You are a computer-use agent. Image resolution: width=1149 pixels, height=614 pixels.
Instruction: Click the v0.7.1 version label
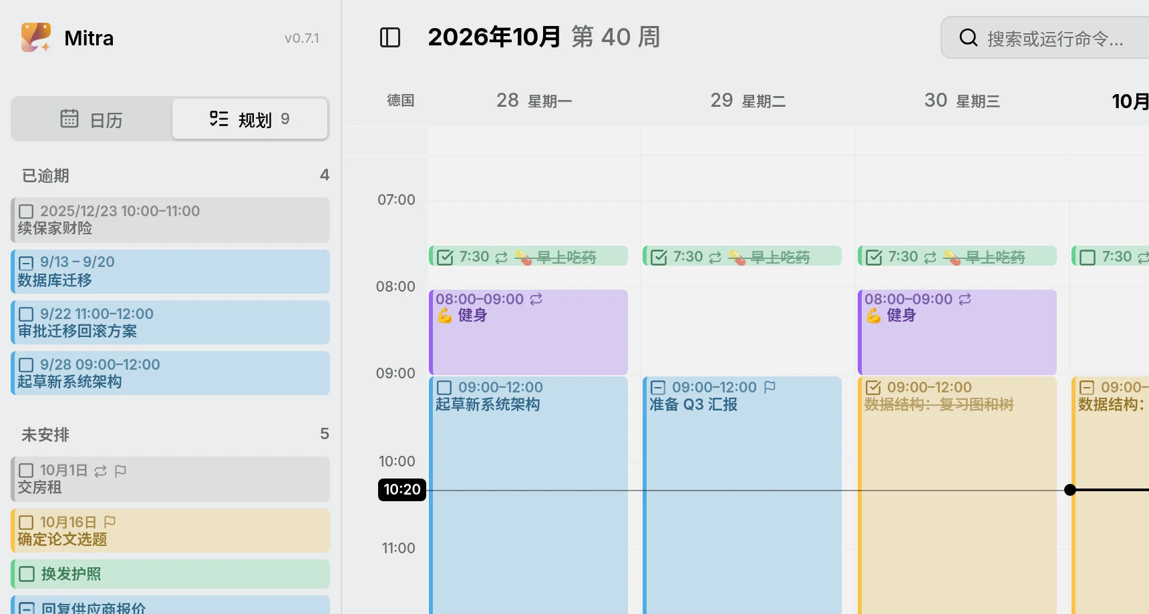tap(302, 39)
